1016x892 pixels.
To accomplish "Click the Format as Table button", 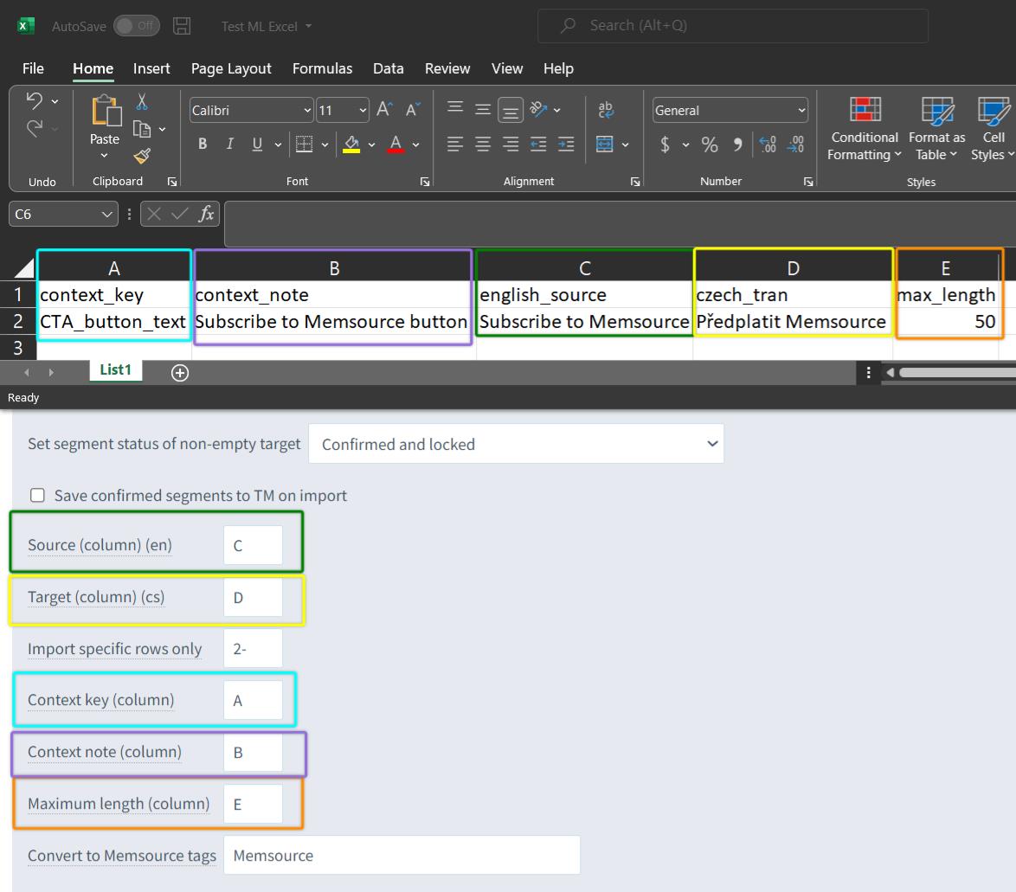I will tap(937, 128).
